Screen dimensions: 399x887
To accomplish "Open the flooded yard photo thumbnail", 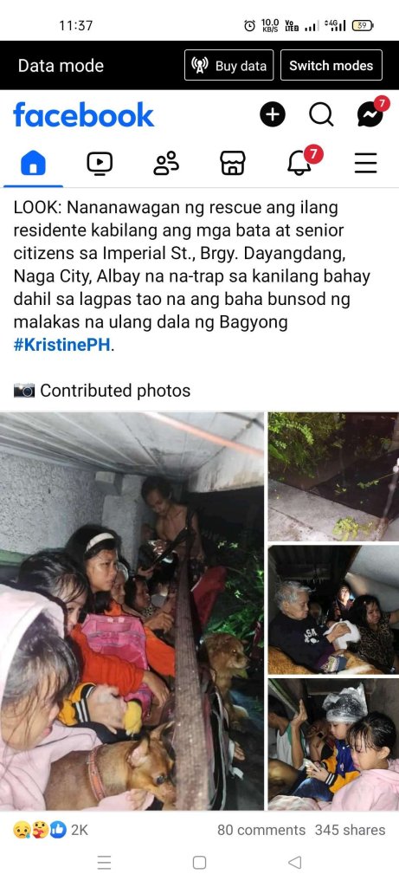I will (x=333, y=477).
